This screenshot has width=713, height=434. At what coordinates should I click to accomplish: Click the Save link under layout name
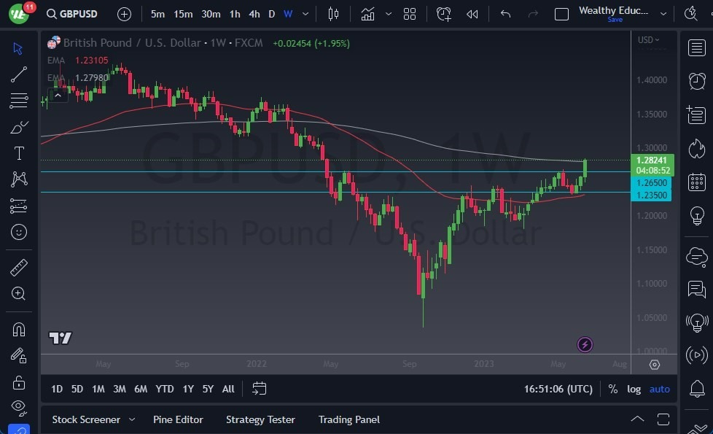point(615,20)
